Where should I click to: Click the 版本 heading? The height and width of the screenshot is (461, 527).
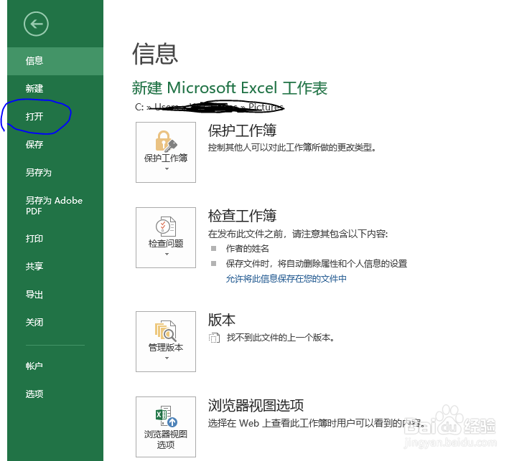click(221, 320)
